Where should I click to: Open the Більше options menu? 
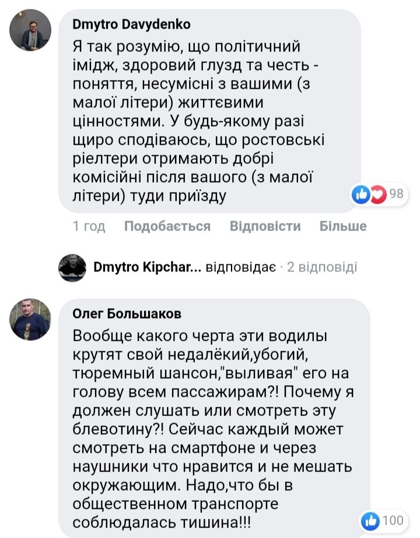click(343, 226)
